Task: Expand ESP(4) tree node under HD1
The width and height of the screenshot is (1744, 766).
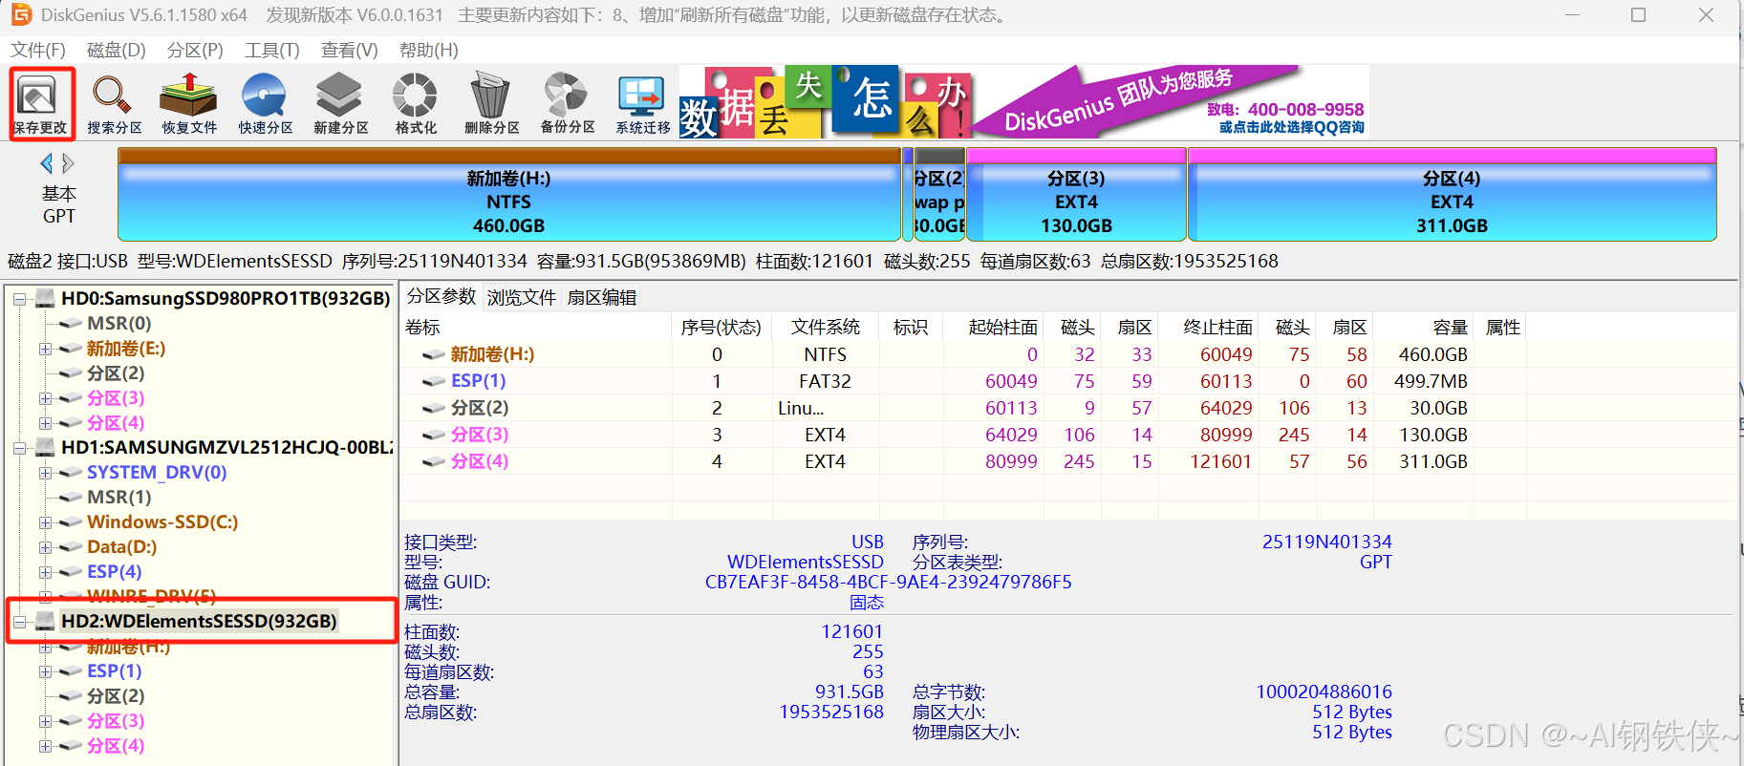Action: click(45, 572)
